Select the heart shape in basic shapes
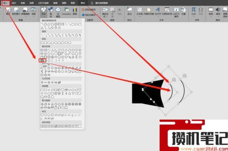The image size is (228, 151). tap(66, 57)
